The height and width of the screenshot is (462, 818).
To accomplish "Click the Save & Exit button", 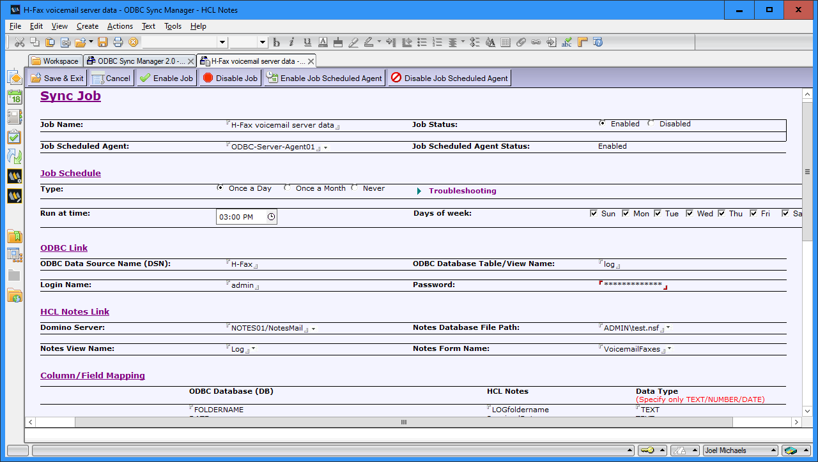I will (57, 78).
